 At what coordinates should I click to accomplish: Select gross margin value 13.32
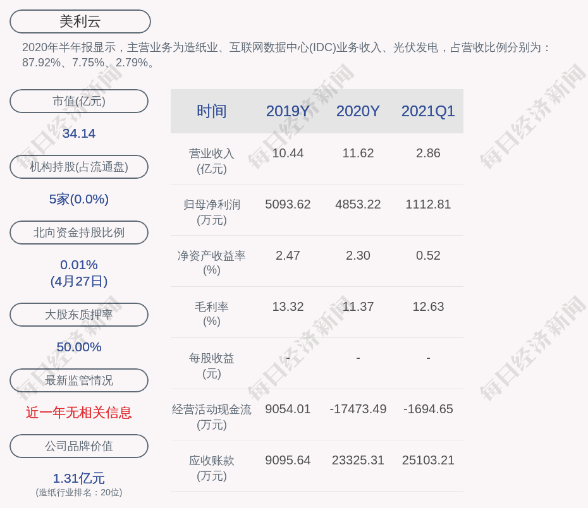click(x=288, y=307)
